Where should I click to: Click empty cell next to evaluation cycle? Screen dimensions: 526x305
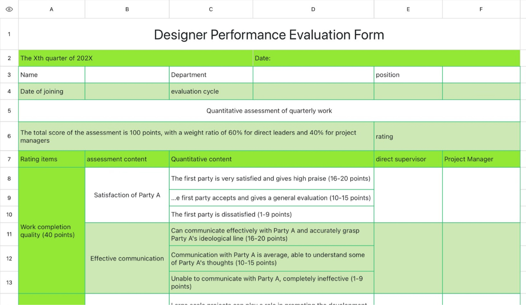coord(313,91)
